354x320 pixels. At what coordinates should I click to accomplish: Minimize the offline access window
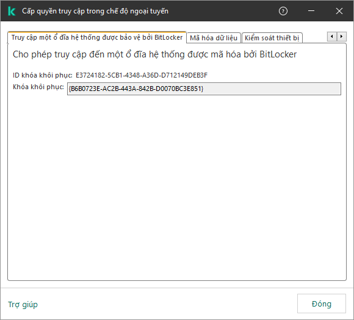[x=311, y=11]
